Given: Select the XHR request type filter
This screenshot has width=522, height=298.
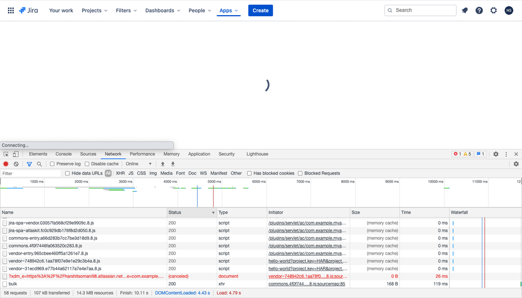Looking at the screenshot, I should click(120, 174).
